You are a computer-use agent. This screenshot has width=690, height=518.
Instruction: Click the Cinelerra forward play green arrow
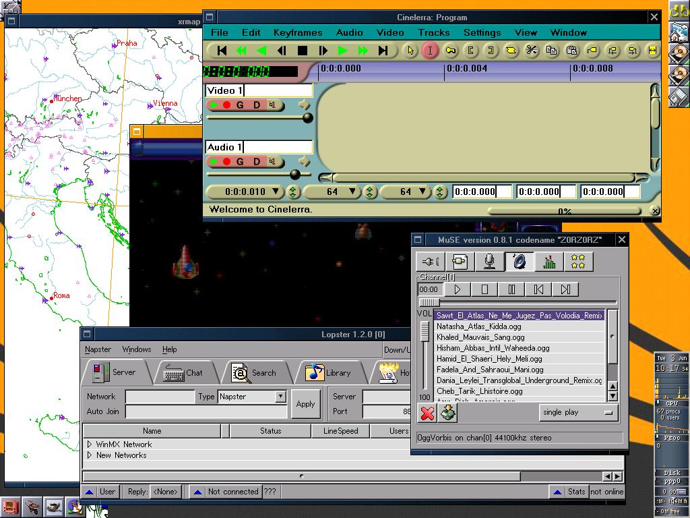pos(343,51)
